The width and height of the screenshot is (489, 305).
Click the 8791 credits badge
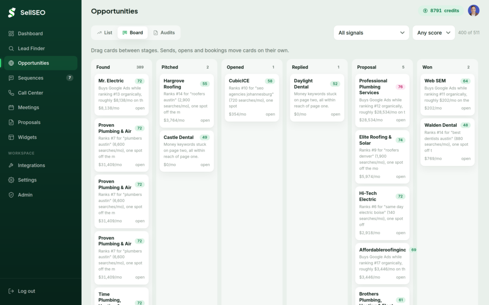pos(441,10)
